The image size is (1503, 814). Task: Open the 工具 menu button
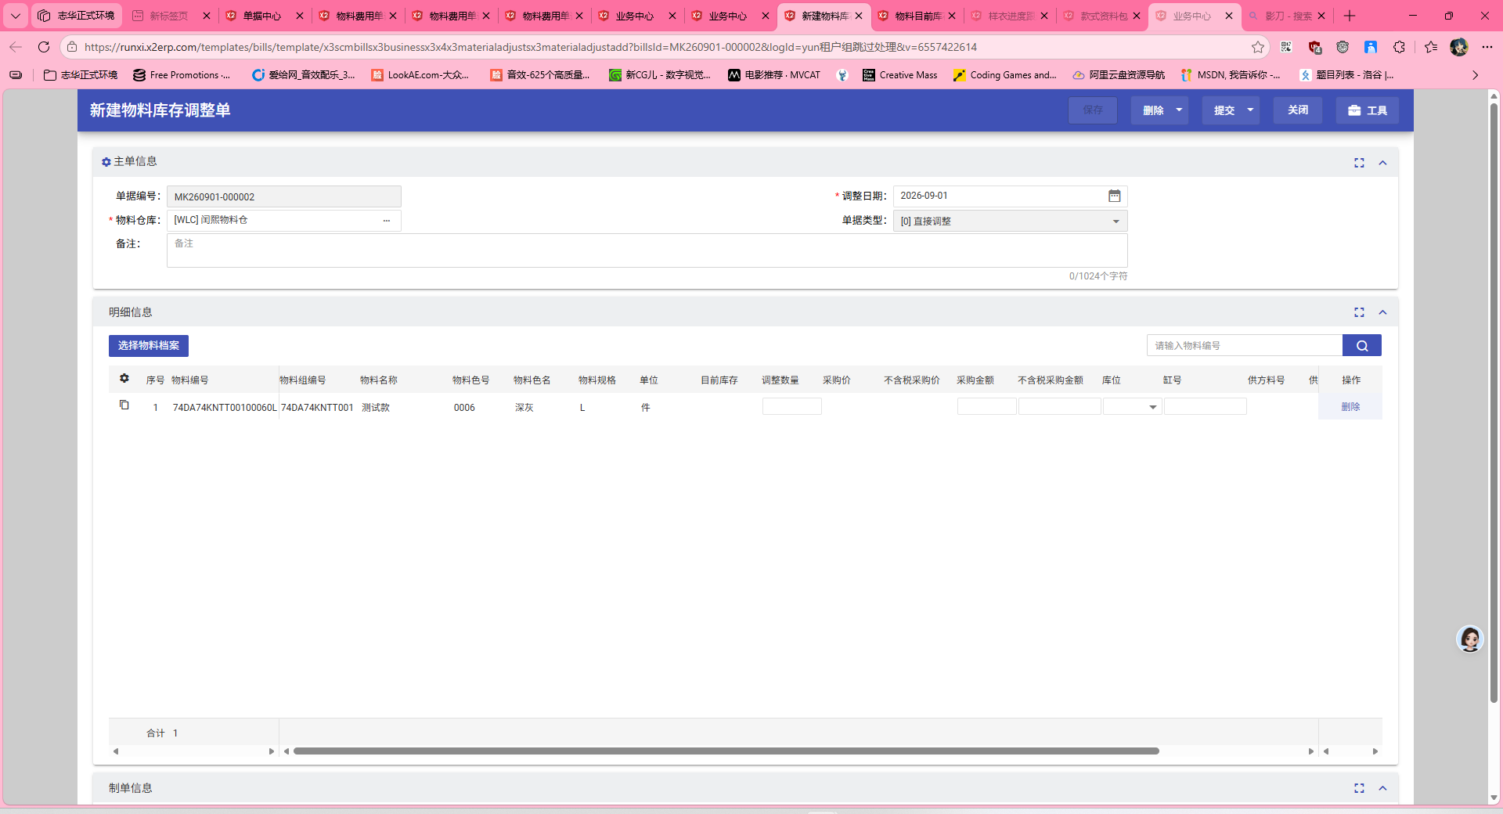coord(1368,110)
